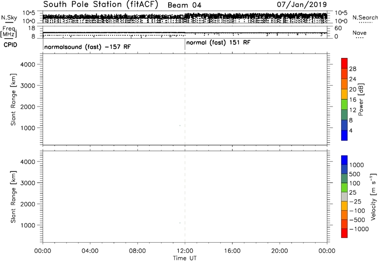Click the 500 velocity colorbar label
Screen dimensions: 378x261
pyautogui.click(x=355, y=174)
